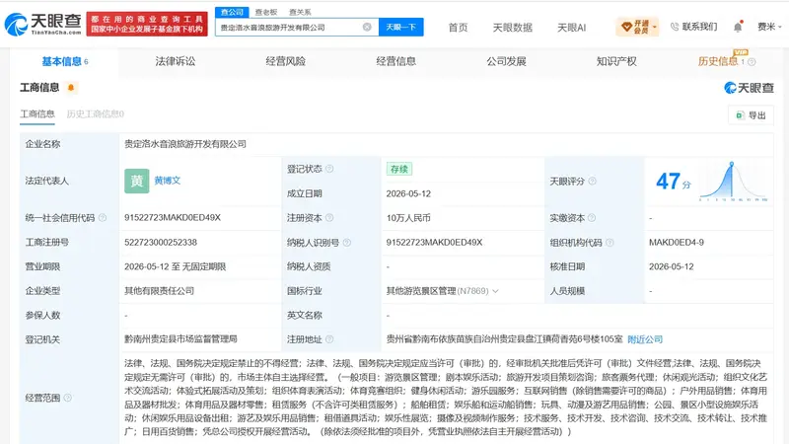Click the 附近公司 link
789x444 pixels.
click(x=645, y=339)
